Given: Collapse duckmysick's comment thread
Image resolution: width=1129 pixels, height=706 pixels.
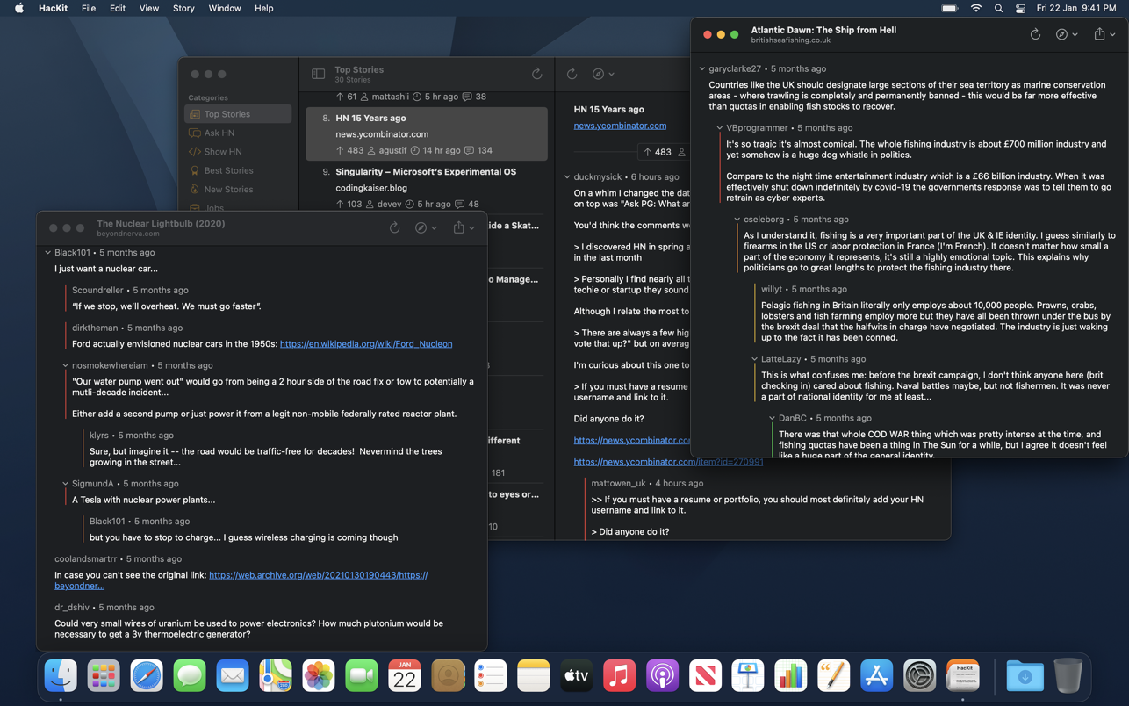Looking at the screenshot, I should click(567, 177).
